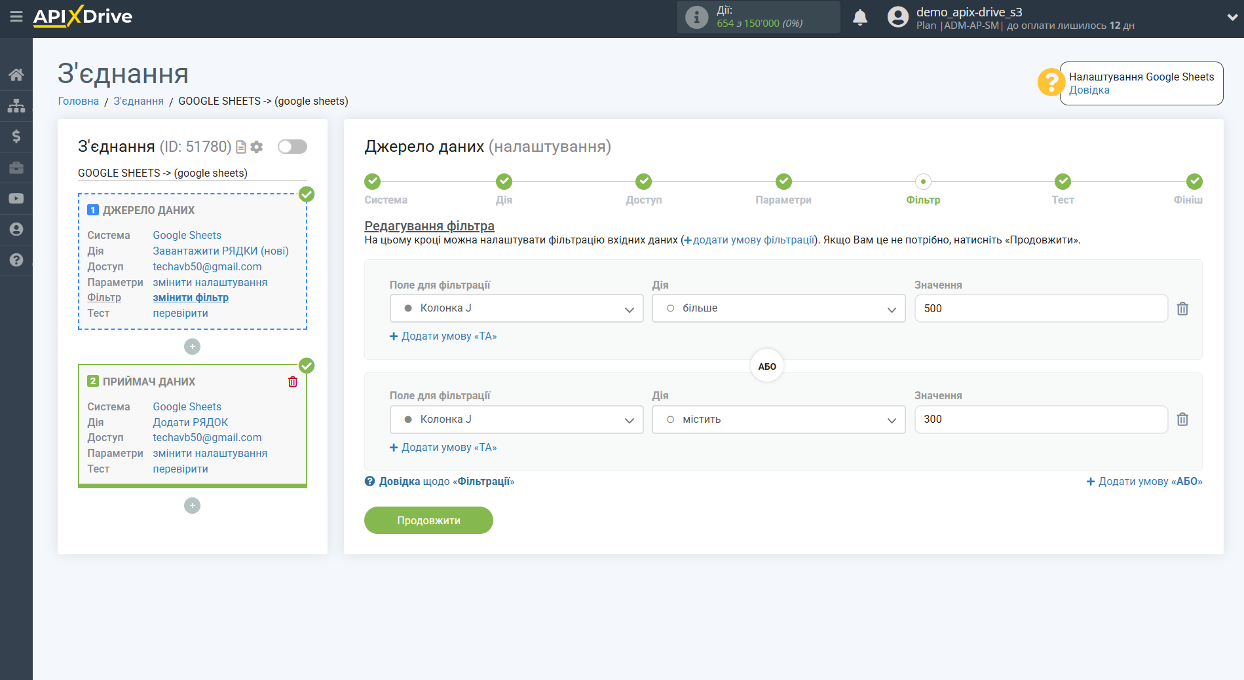This screenshot has height=680, width=1244.
Task: Click the Дії actions counter panel
Action: [x=758, y=17]
